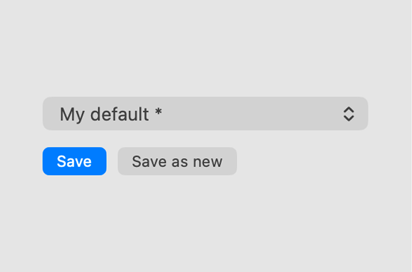The height and width of the screenshot is (272, 412).
Task: Create a new preset via Save as new
Action: 177,161
